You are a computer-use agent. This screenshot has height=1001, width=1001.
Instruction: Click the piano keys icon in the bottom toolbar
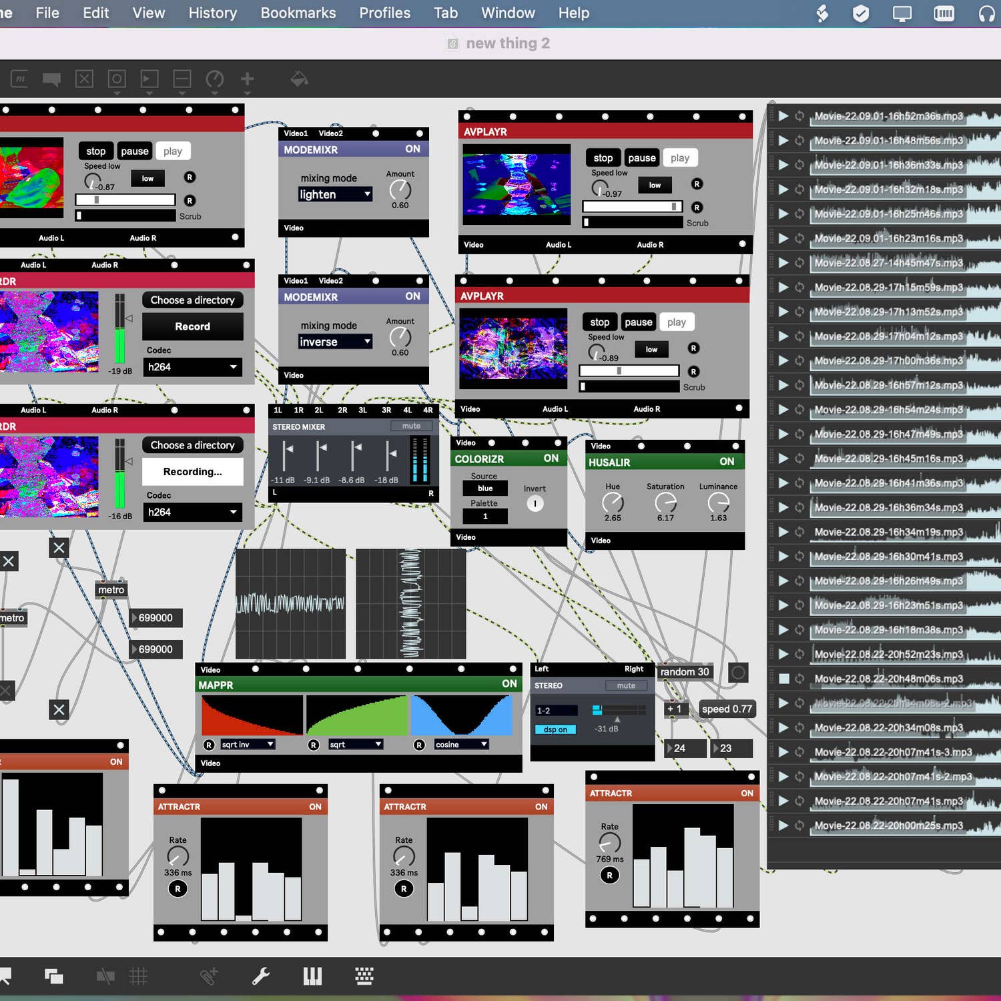click(x=312, y=976)
